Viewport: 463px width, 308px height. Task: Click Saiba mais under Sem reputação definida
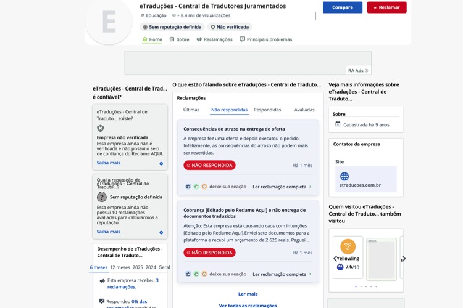coord(109,232)
